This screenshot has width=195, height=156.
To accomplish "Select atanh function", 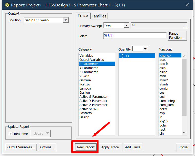I will (x=170, y=84).
